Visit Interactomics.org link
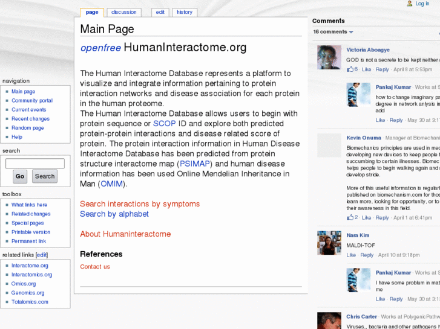Viewport: 440px width, 329px height. coord(31,275)
